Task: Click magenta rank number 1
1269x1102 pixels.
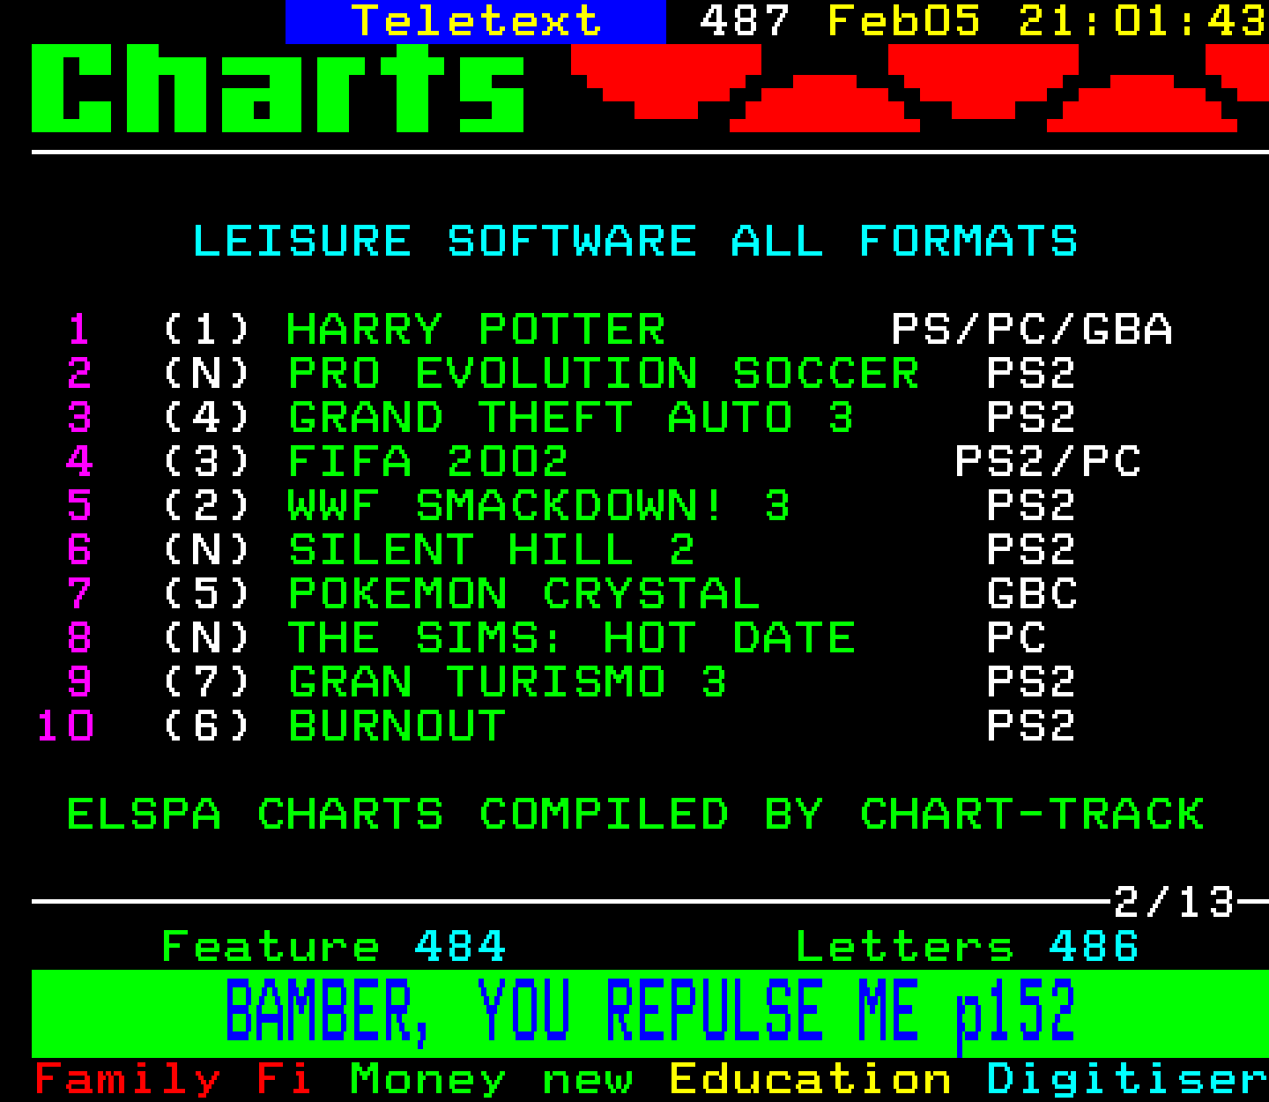Action: coord(79,330)
